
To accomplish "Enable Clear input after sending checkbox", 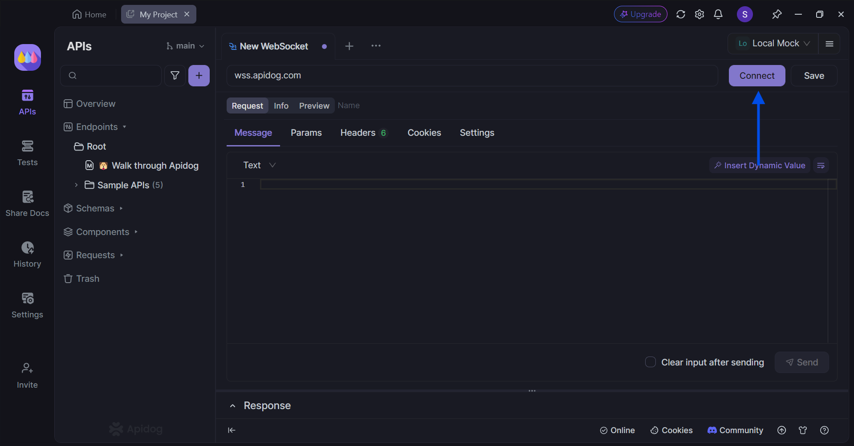I will click(650, 362).
